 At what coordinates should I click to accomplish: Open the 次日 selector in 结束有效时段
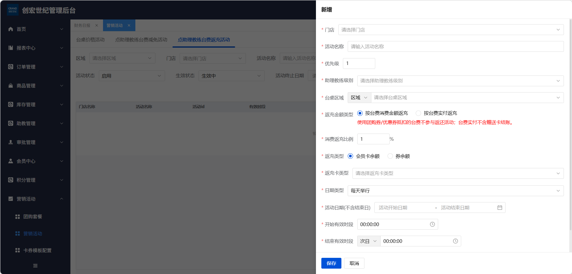368,241
